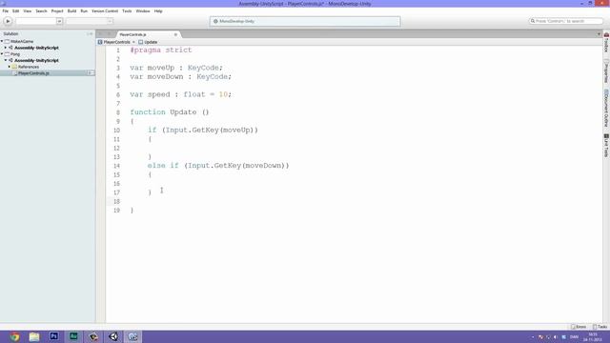Open File Explorer from the taskbar
The width and height of the screenshot is (610, 343).
pos(34,336)
